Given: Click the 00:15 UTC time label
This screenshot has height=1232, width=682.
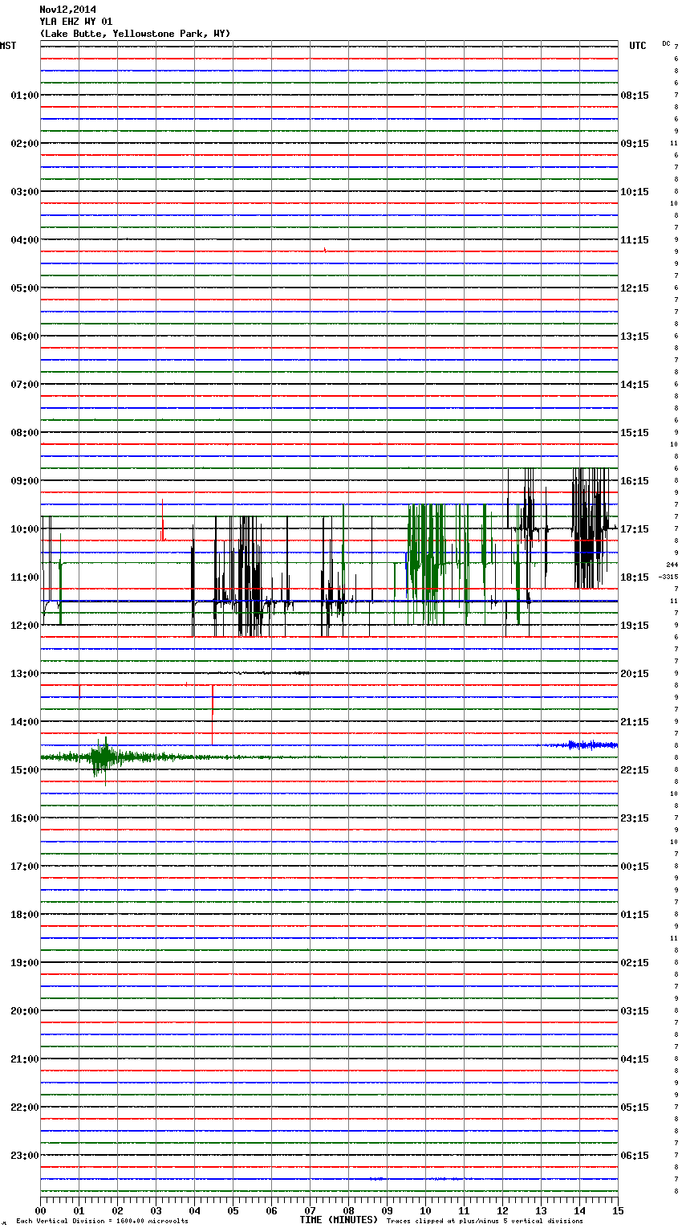Looking at the screenshot, I should tap(635, 867).
